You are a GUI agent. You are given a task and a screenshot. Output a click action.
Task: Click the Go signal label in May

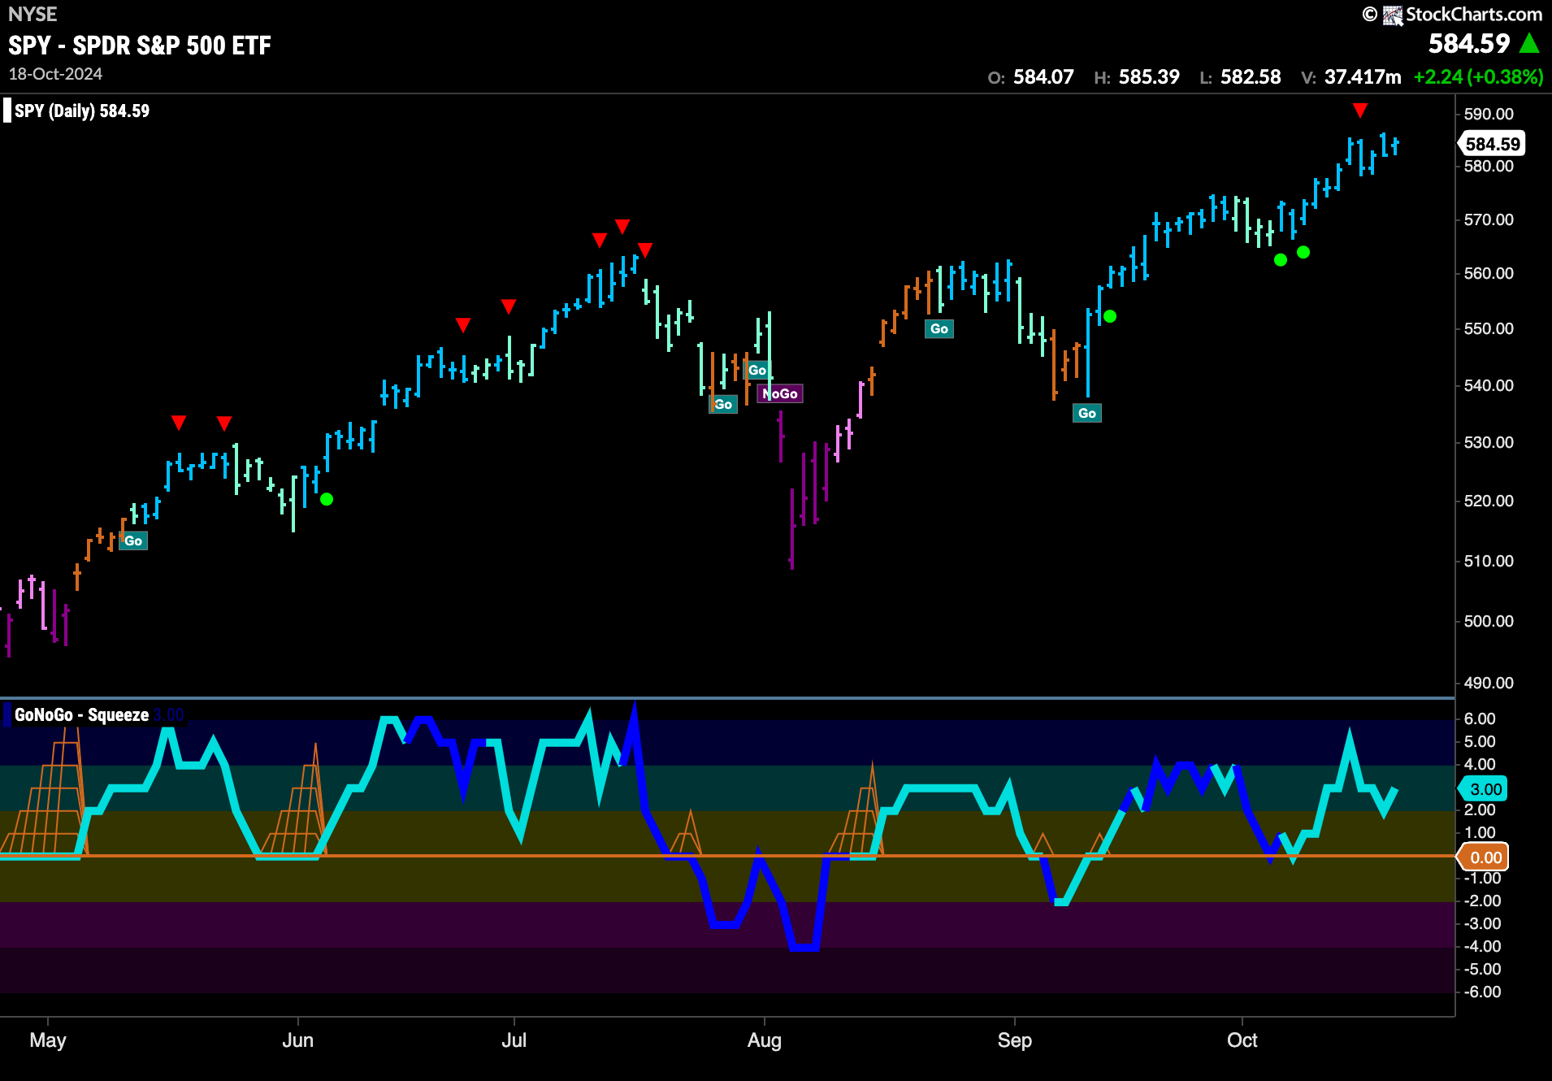coord(133,540)
